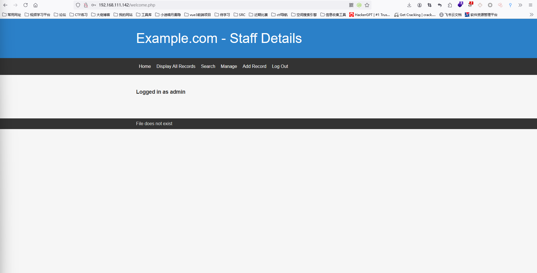Viewport: 537px width, 273px height.
Task: Click the Log Out link
Action: pos(280,66)
